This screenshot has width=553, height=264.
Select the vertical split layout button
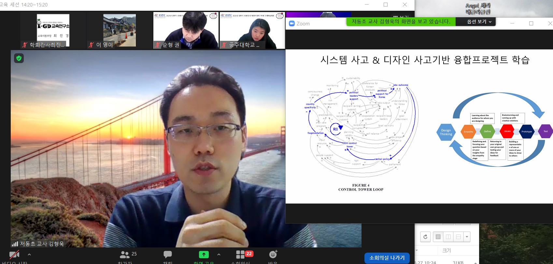tap(448, 237)
